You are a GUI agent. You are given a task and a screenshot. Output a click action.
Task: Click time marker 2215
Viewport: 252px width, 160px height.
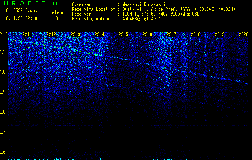(123, 34)
